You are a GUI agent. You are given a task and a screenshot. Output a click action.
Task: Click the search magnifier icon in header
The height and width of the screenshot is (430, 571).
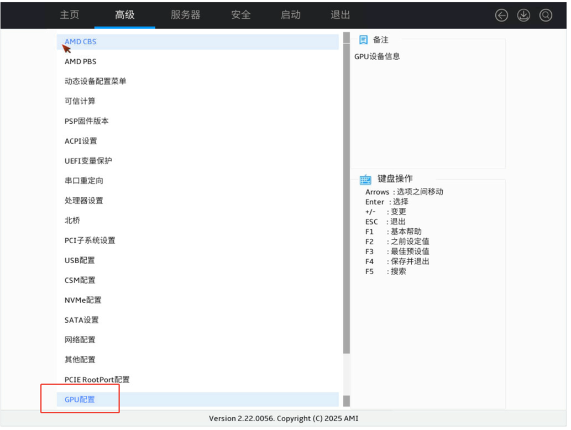pos(546,15)
